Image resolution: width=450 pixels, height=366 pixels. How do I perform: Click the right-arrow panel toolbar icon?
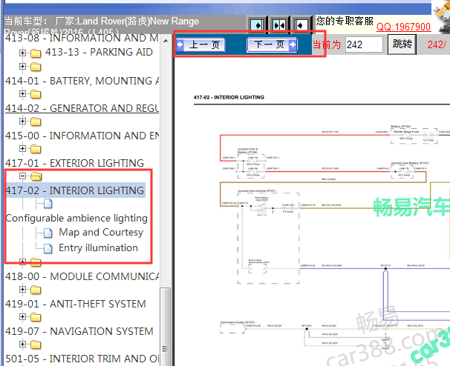[258, 25]
